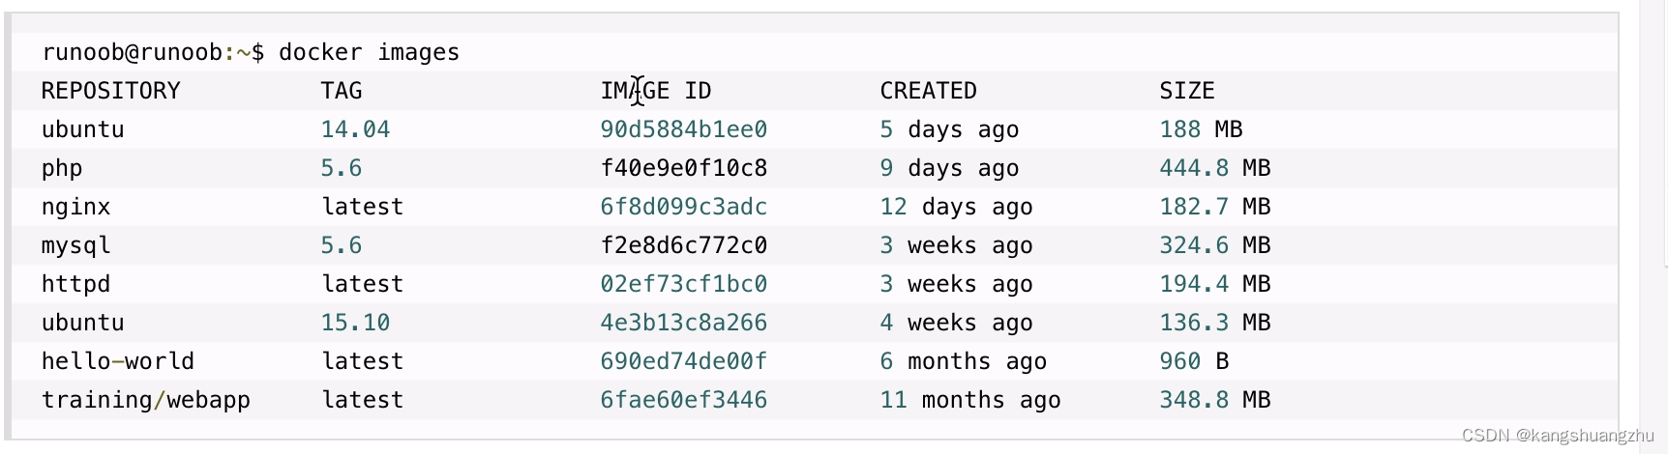Click the CSDN @kangshuangzhu watermark
1668x454 pixels.
pos(1558,436)
